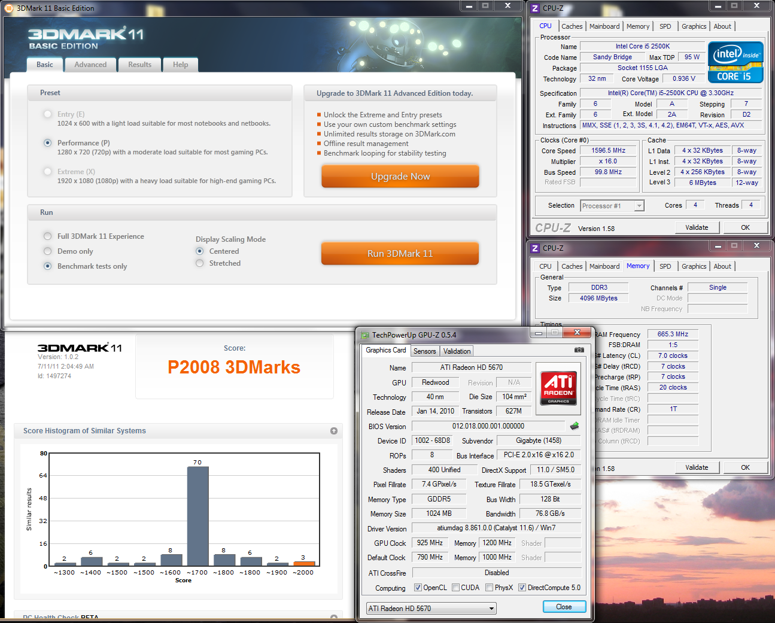Click the P2008 3DMarks score text

tap(234, 367)
